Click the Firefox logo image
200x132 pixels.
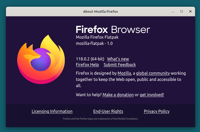[x=41, y=60]
